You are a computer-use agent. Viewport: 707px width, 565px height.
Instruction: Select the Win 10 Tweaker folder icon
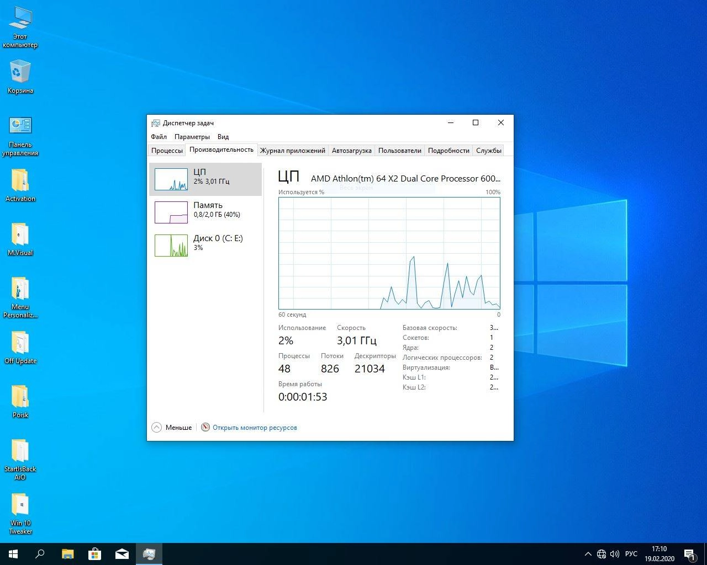coord(20,514)
